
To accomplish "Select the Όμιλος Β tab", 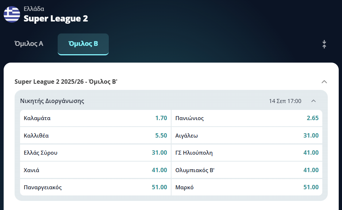I will [x=83, y=44].
